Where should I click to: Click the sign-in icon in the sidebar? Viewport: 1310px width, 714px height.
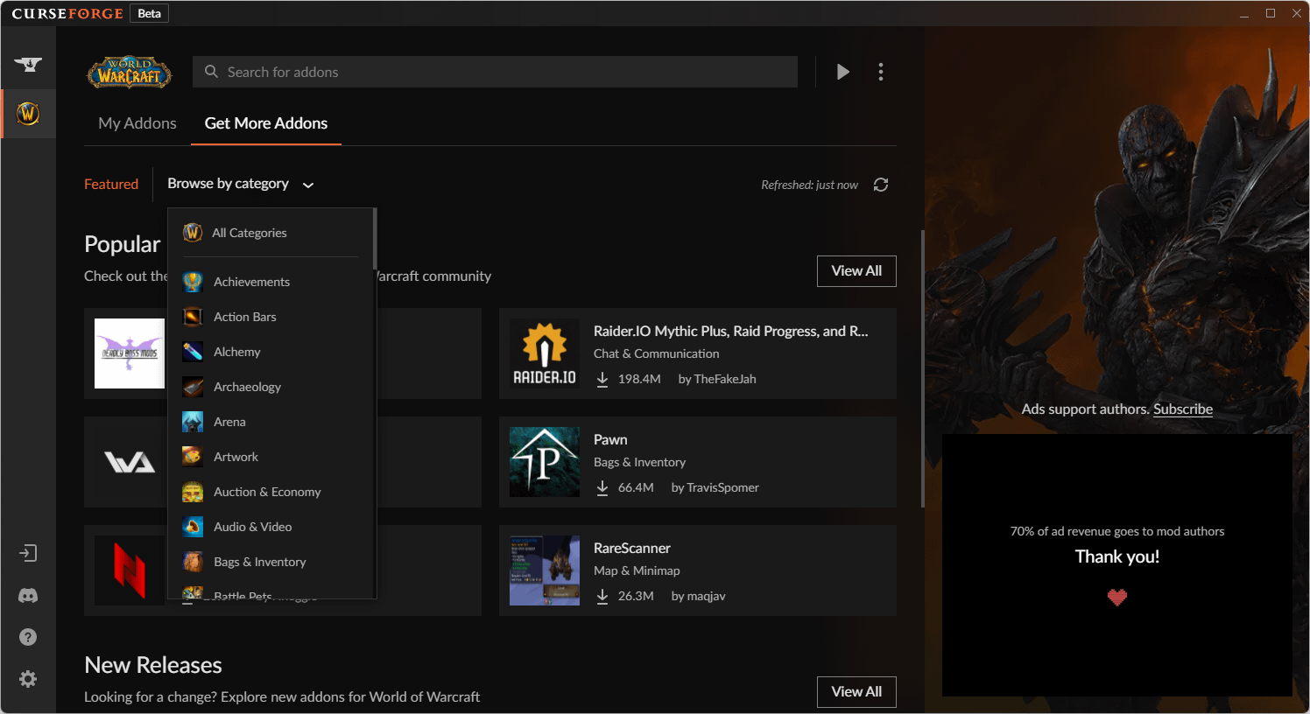click(28, 553)
